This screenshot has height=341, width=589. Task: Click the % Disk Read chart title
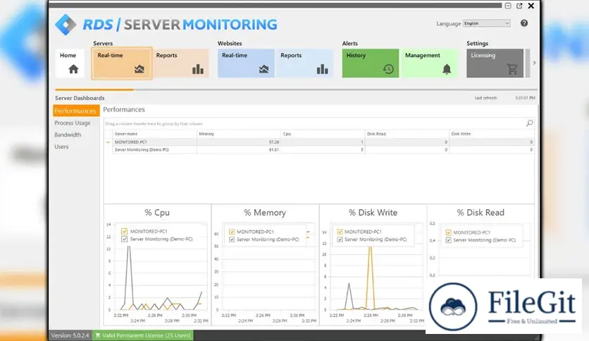pyautogui.click(x=480, y=213)
